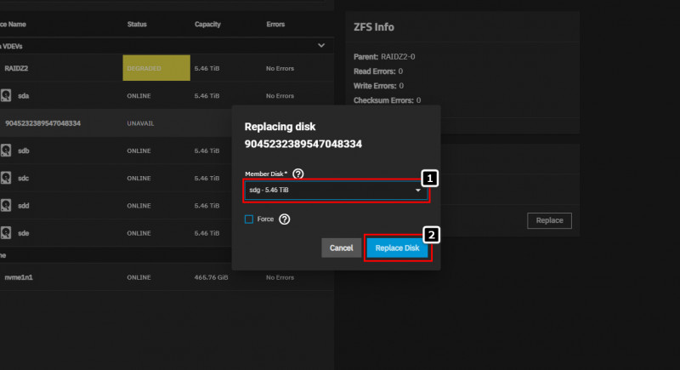Enable the Force checkbox
This screenshot has height=370, width=680.
click(x=249, y=219)
